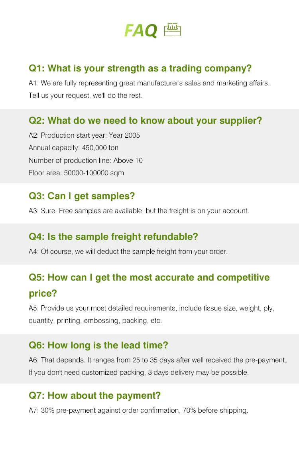Select the Q4 sample freight refundable question

(x=113, y=237)
